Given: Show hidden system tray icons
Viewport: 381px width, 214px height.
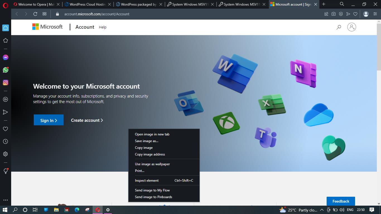Looking at the screenshot, I should (322, 210).
